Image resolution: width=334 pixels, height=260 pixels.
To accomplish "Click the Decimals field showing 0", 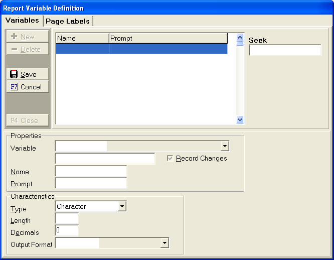I will pos(67,231).
